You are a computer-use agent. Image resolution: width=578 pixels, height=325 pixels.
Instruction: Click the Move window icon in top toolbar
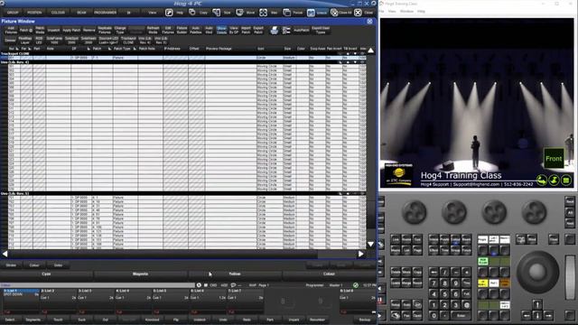[x=239, y=13]
